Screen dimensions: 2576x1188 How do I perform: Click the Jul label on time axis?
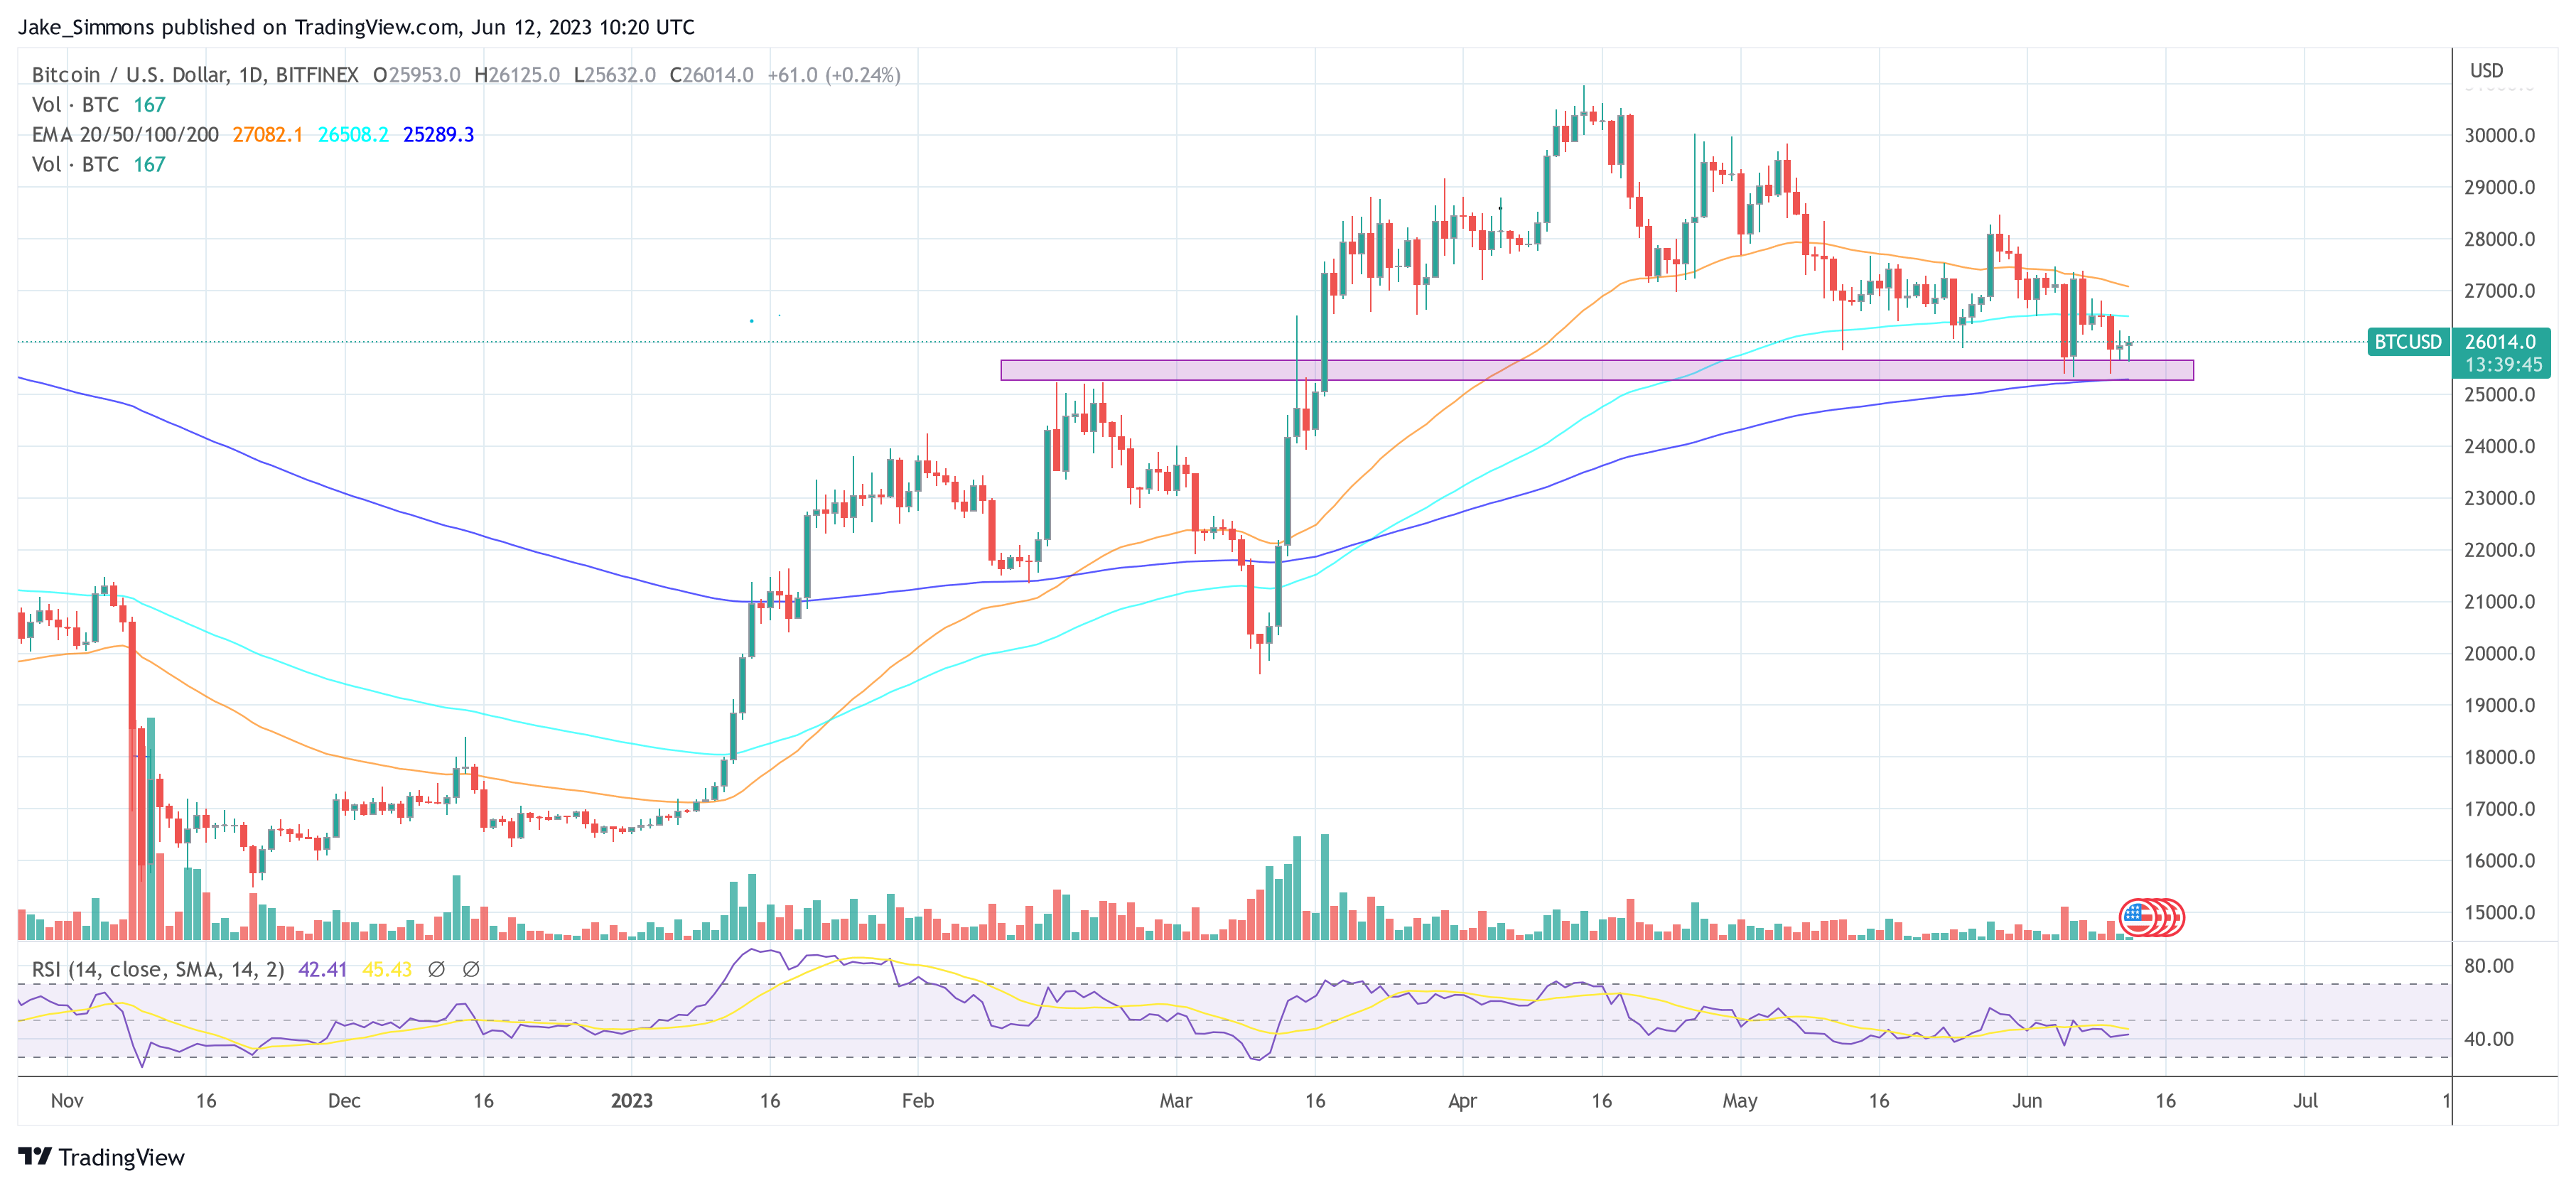pyautogui.click(x=2305, y=1101)
